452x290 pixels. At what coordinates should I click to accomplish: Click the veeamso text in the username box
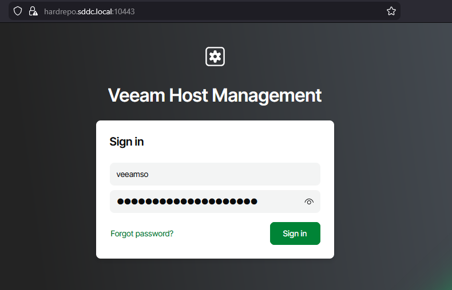click(x=132, y=174)
